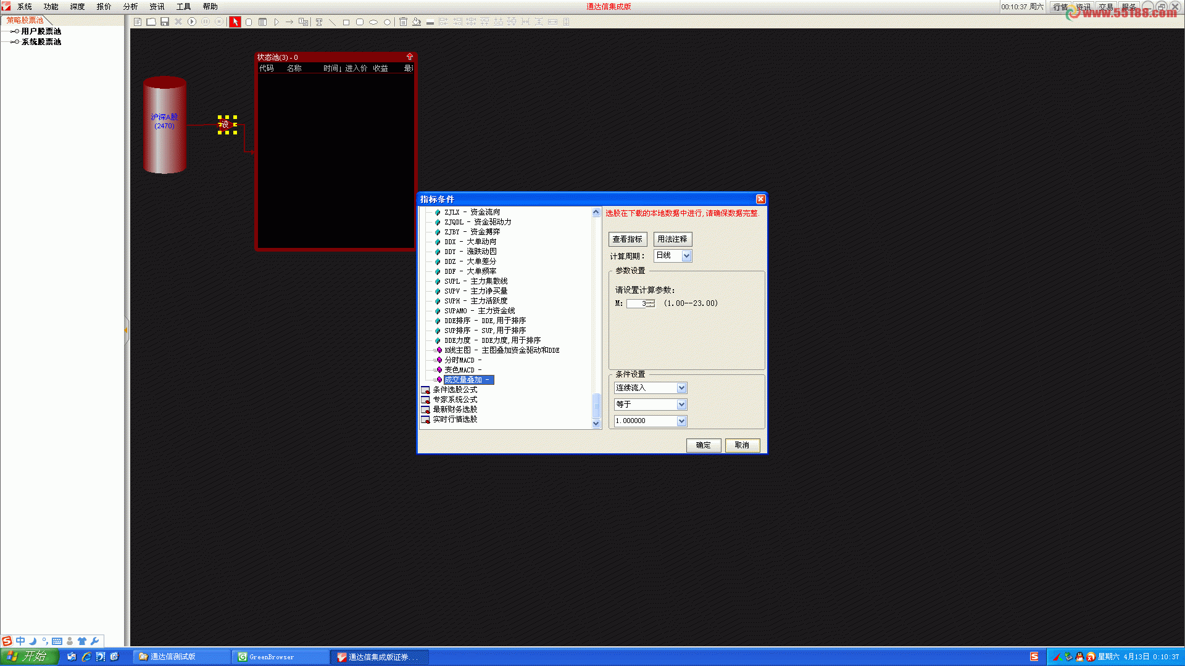Screen dimensions: 1185x666
Task: Click the Sogou S input method icon
Action: coord(7,641)
